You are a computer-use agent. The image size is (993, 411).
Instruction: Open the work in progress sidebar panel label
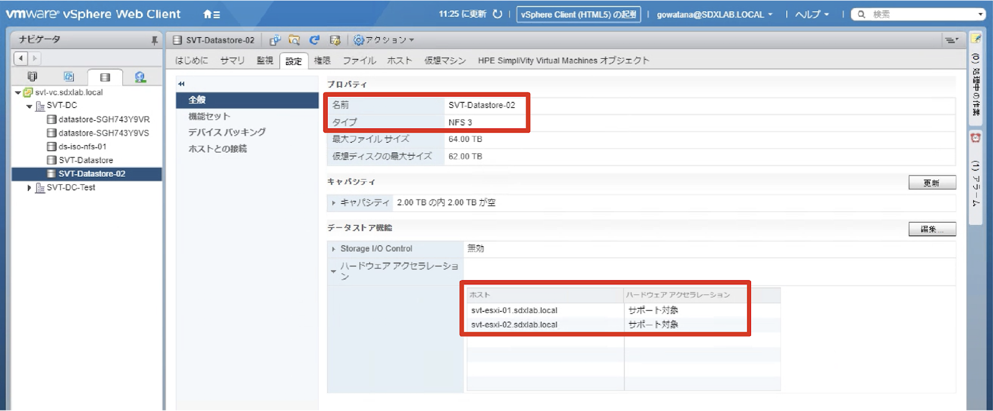976,84
